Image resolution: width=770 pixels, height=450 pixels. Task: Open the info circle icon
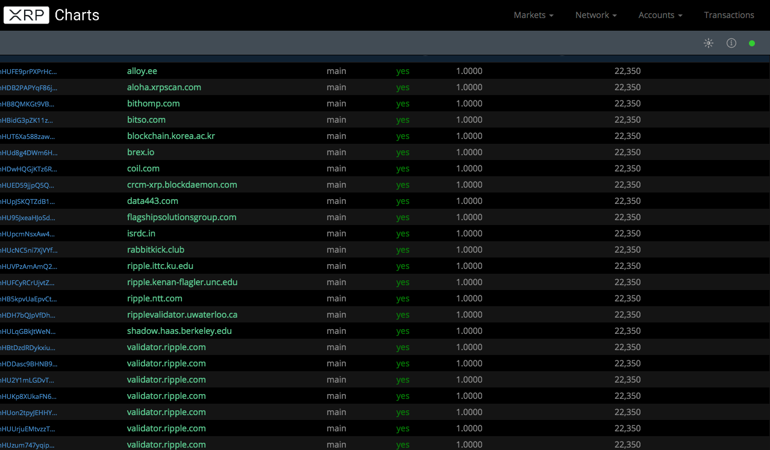point(731,43)
